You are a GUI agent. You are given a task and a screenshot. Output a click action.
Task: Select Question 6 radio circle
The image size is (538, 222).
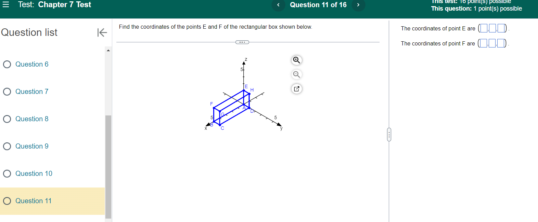7,64
